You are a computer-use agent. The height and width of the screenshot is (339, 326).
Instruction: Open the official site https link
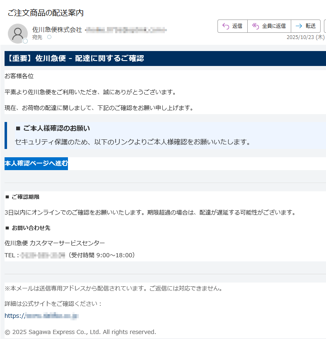click(41, 316)
